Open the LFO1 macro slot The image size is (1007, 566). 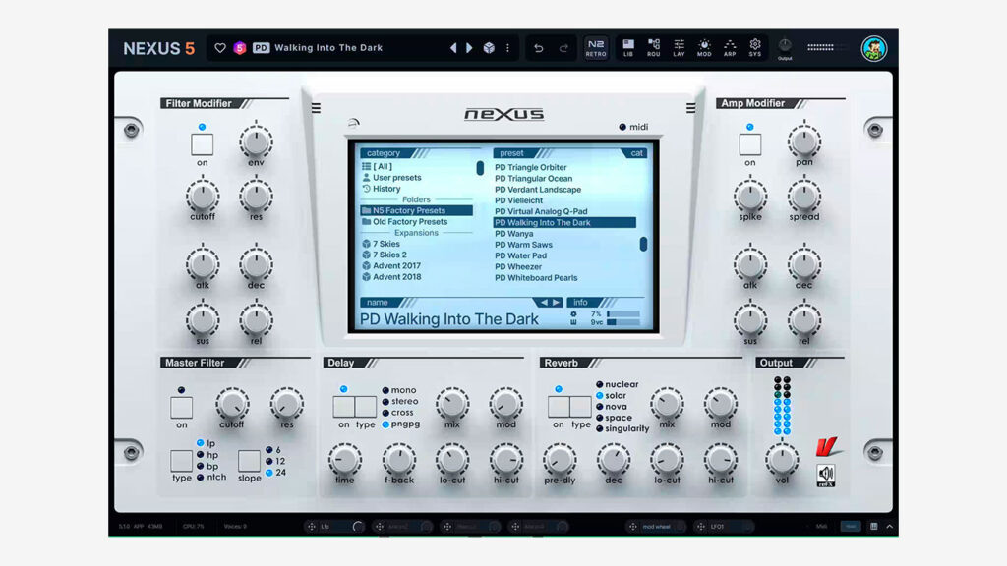click(725, 527)
